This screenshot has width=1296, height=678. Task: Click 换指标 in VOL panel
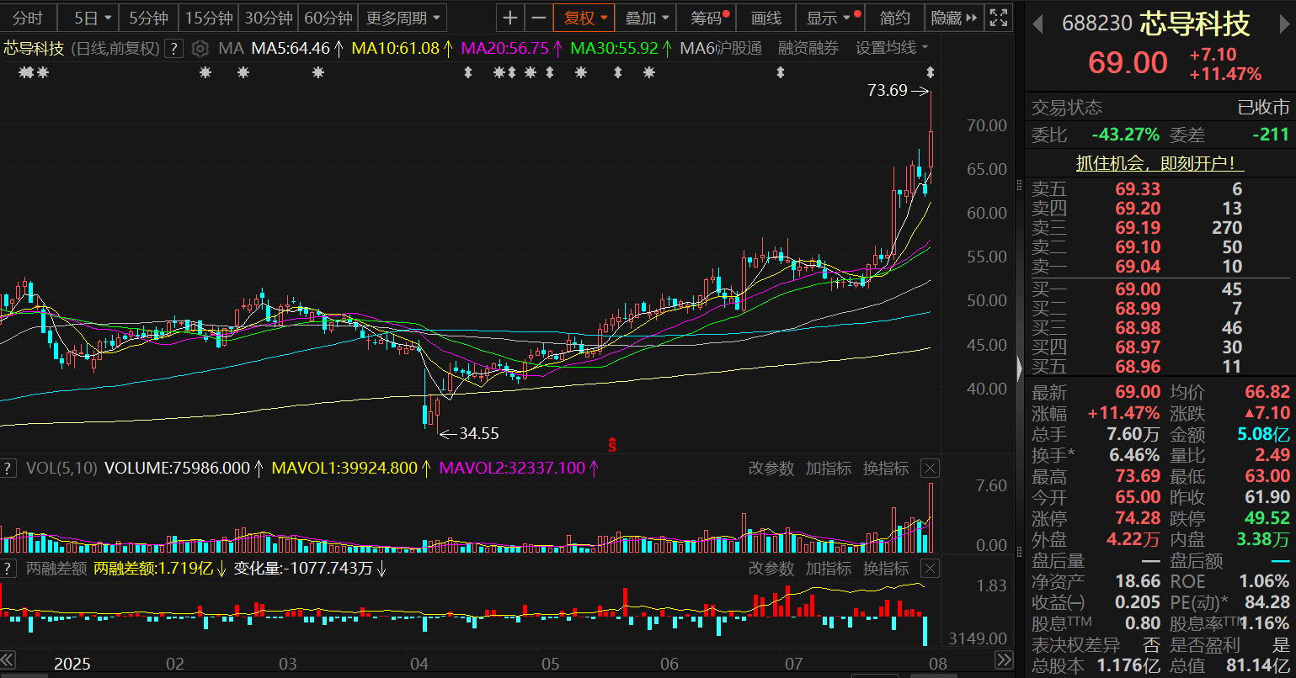(x=885, y=469)
